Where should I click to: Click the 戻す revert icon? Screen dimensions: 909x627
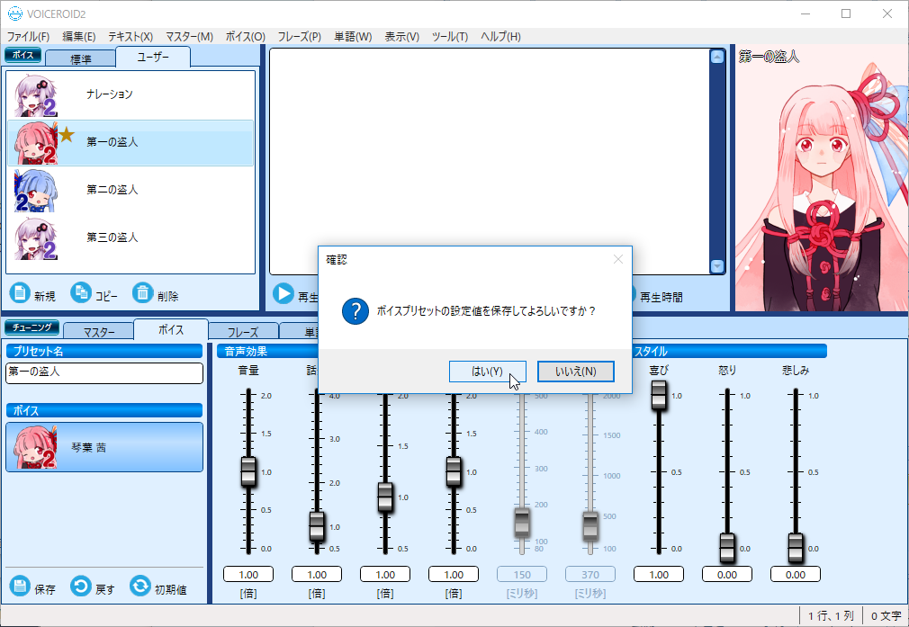click(x=81, y=586)
